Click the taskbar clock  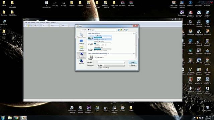coord(208,118)
